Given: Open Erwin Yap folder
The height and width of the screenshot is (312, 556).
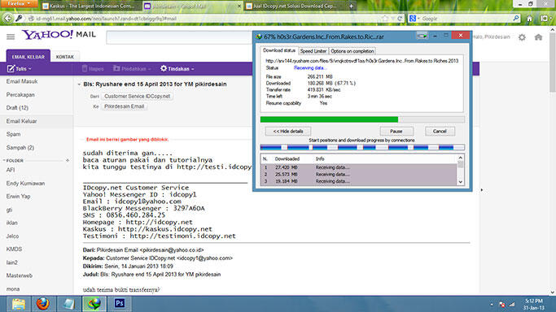Looking at the screenshot, I should point(18,197).
